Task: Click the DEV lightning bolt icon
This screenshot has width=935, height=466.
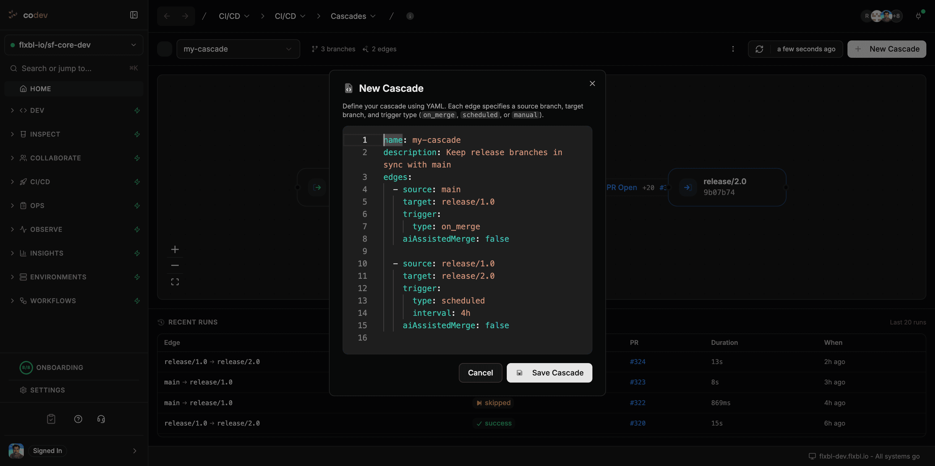Action: [x=137, y=110]
